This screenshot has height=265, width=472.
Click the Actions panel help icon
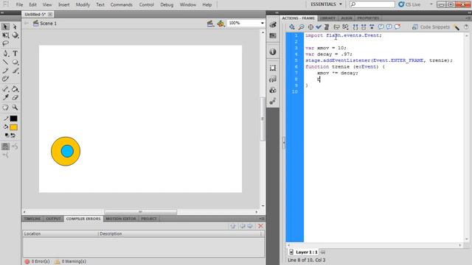point(466,27)
